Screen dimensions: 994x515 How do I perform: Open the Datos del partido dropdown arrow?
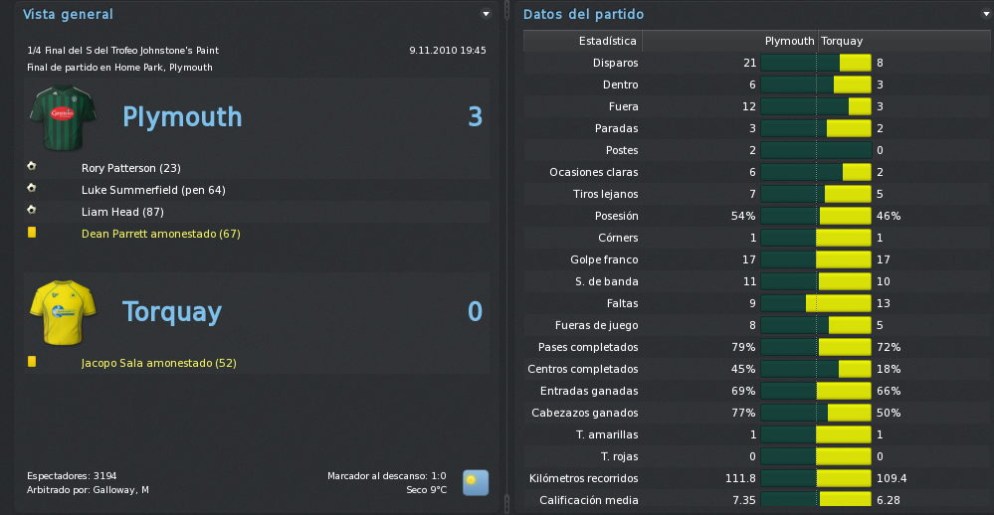[986, 14]
